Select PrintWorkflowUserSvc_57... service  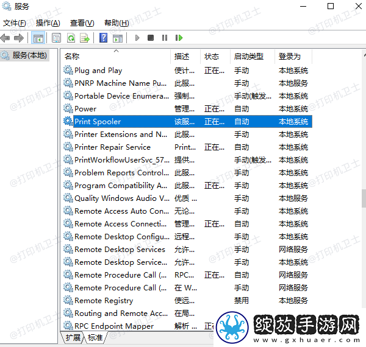point(187,159)
